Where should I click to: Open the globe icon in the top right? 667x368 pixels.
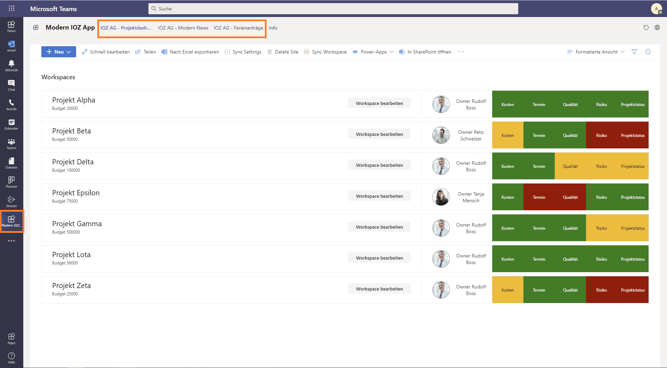click(x=657, y=27)
